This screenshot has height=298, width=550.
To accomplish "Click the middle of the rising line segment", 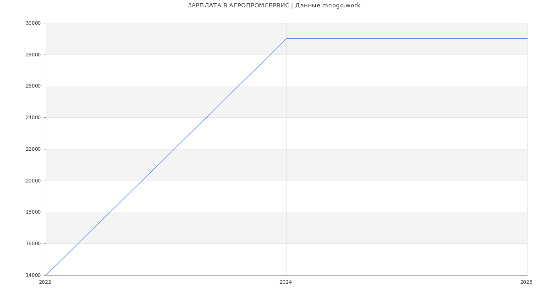I will pyautogui.click(x=166, y=157).
